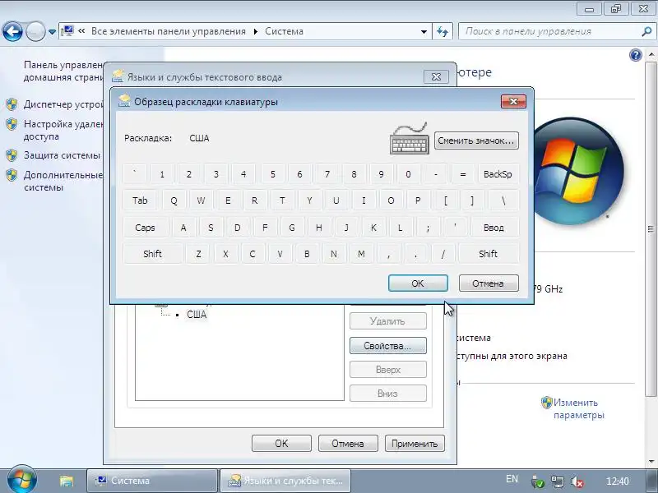This screenshot has width=658, height=493.
Task: Click the keyboard layout preview icon
Action: pos(409,139)
